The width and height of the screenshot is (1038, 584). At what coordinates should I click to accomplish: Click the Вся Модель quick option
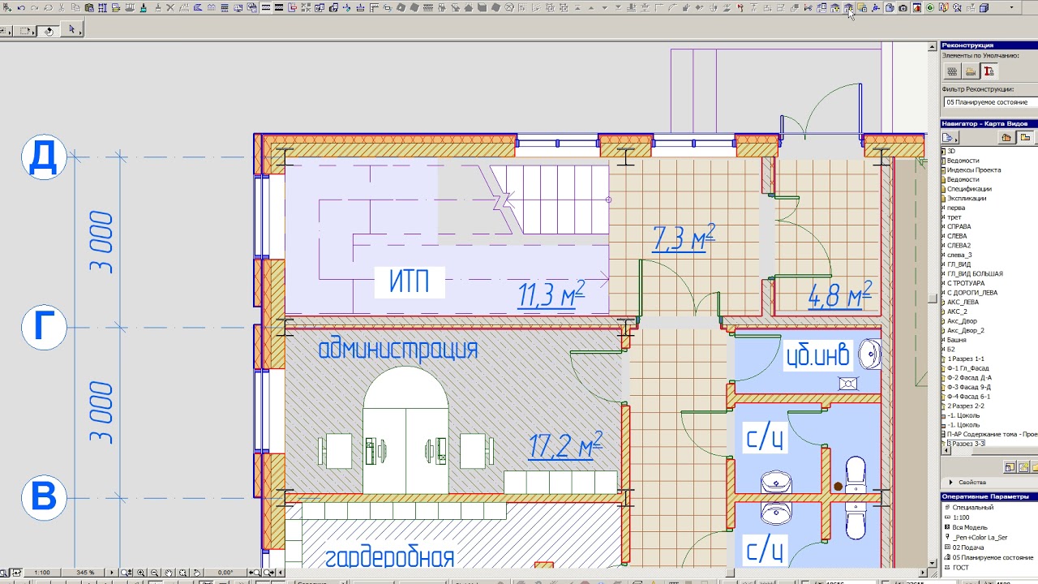[968, 526]
